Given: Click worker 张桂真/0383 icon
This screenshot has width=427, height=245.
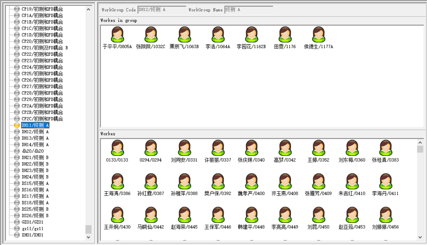Looking at the screenshot, I should coord(385,148).
